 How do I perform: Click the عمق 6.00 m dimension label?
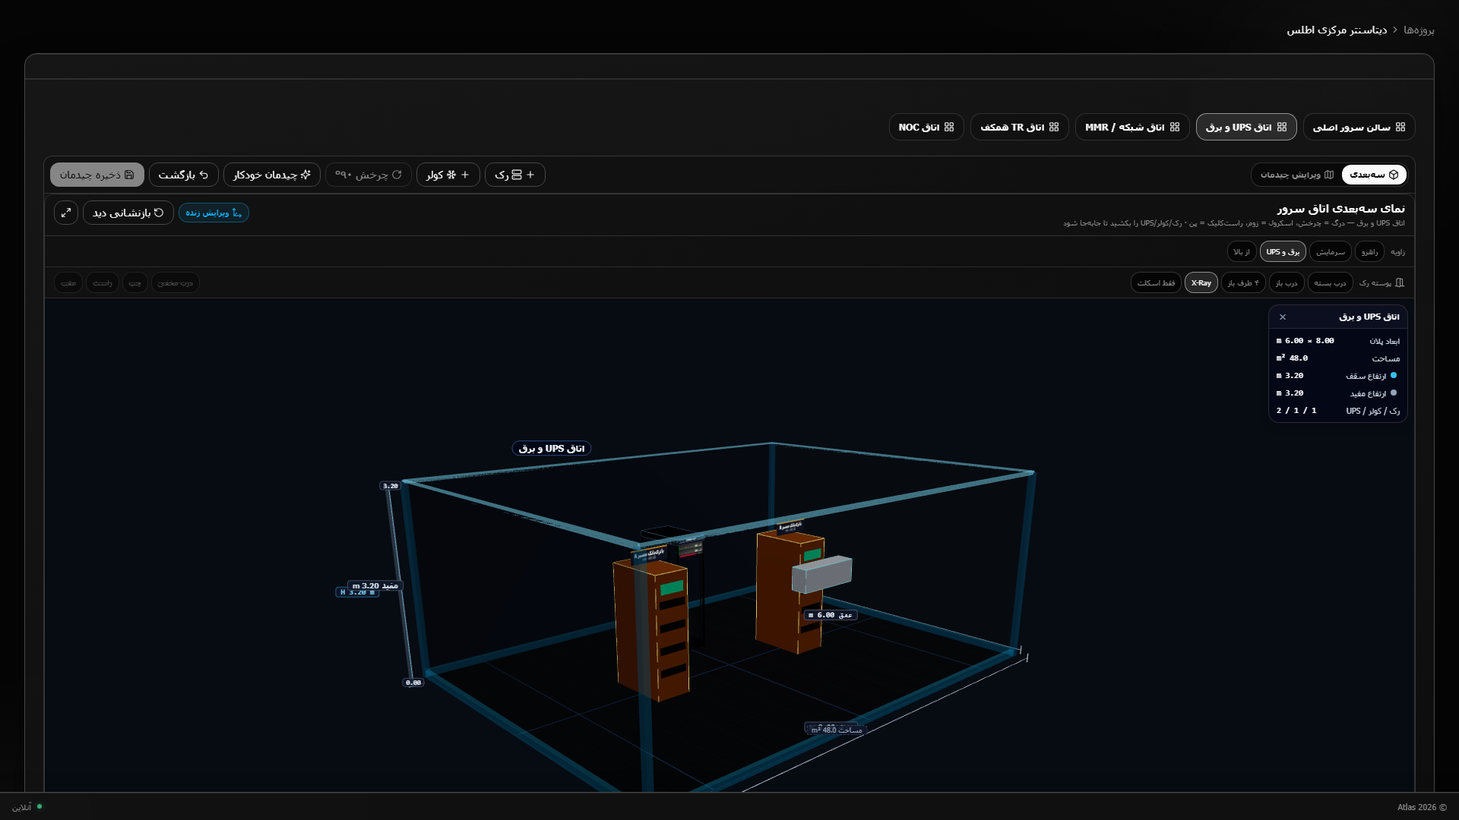[x=831, y=615]
